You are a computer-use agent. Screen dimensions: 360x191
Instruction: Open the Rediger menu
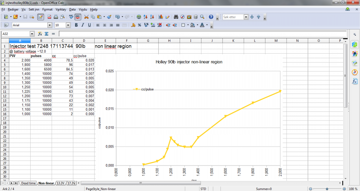coord(13,9)
